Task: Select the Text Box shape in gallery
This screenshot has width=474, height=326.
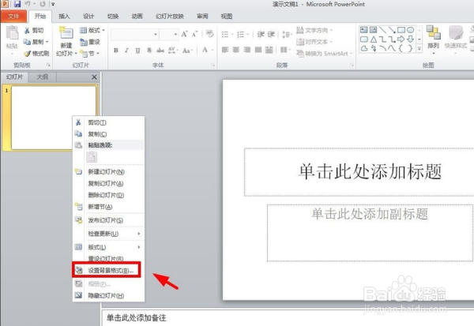Action: pos(364,30)
